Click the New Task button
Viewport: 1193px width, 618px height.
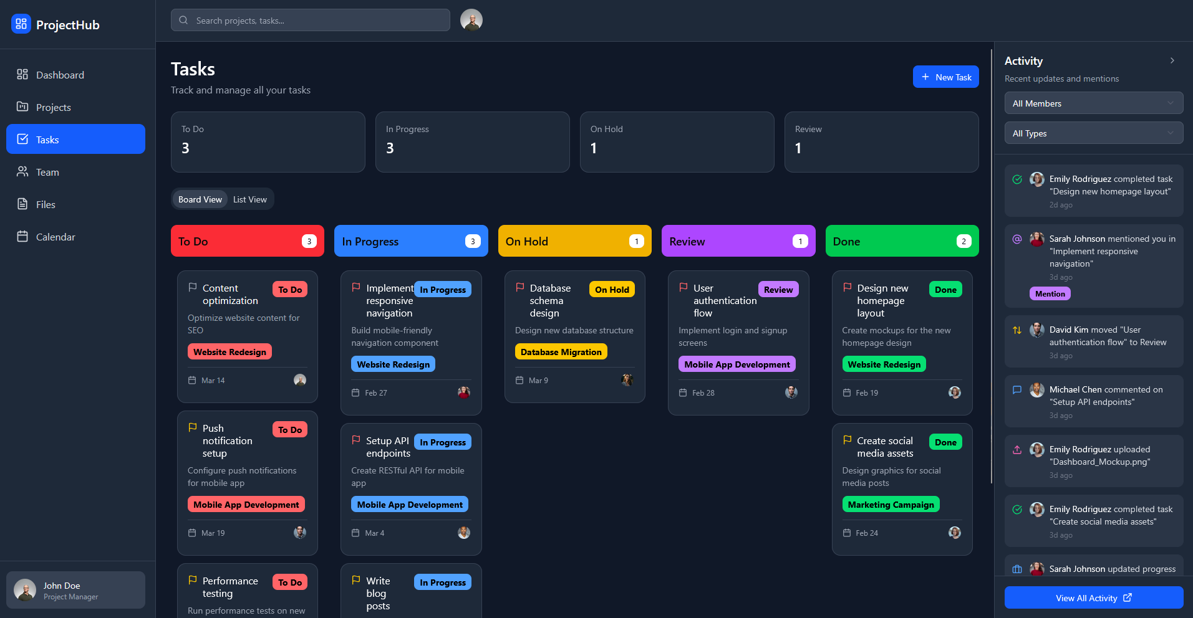(x=945, y=77)
